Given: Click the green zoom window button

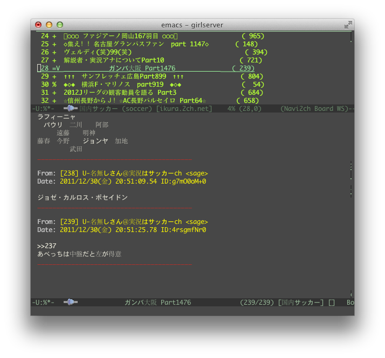Looking at the screenshot, I should click(60, 25).
